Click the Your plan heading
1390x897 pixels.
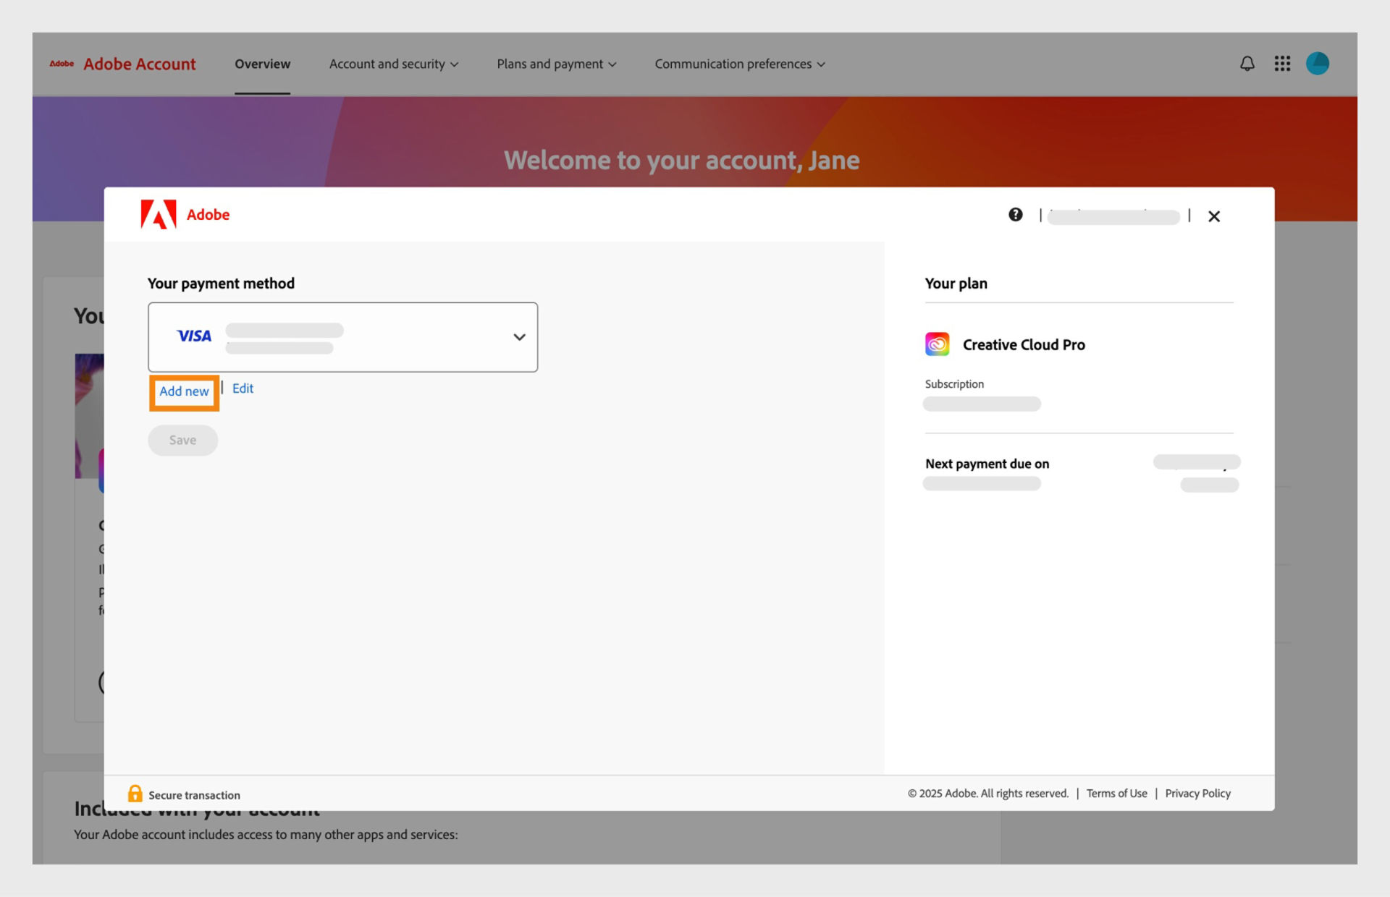pos(956,284)
